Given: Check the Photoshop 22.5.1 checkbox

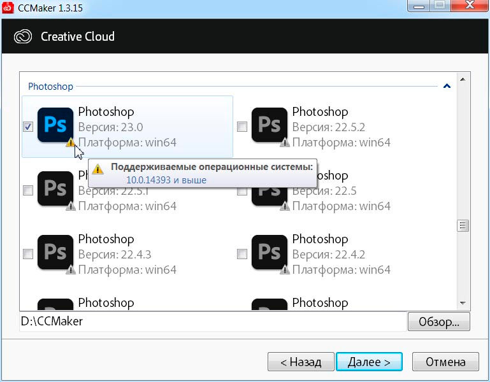Looking at the screenshot, I should click(x=28, y=190).
